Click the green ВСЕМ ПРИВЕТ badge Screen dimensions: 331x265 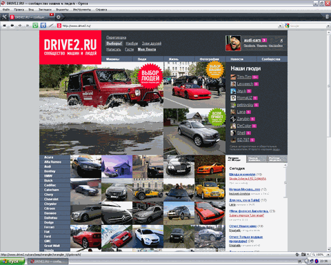pyautogui.click(x=217, y=117)
